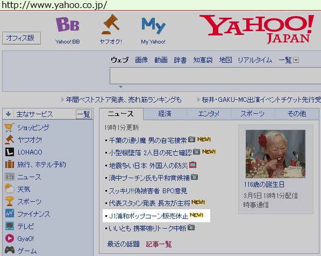Select the ウェブ search category
The image size is (321, 256).
click(120, 60)
